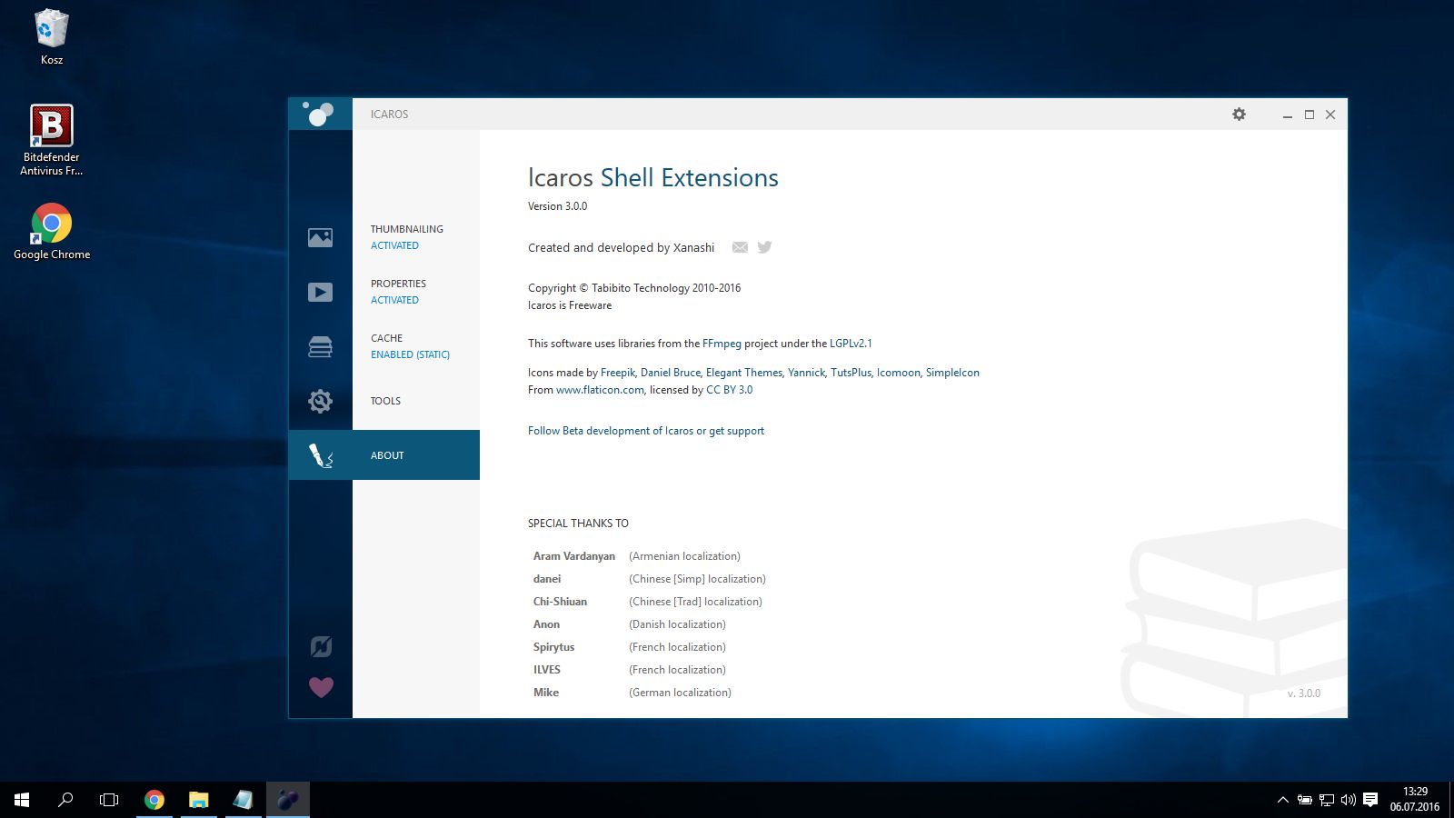
Task: Switch to the TOOLS tab
Action: pos(385,401)
